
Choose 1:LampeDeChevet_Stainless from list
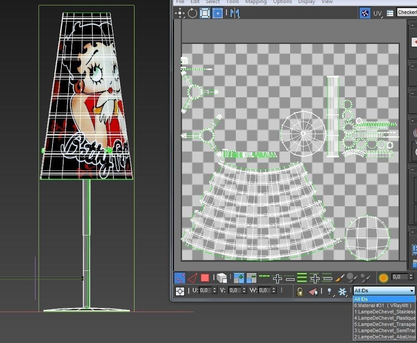pyautogui.click(x=384, y=312)
